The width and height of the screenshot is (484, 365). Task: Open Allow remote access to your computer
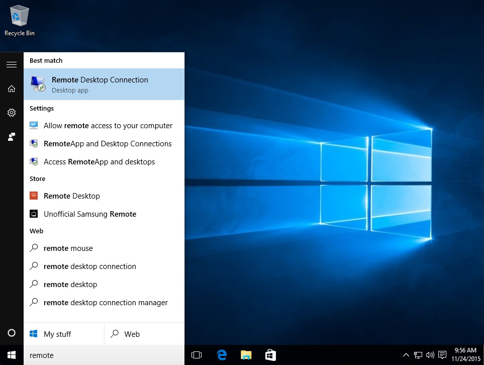104,126
